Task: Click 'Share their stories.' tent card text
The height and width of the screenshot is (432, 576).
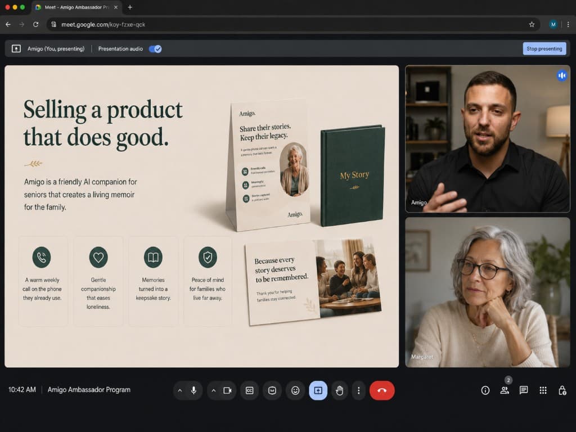Action: tap(265, 128)
